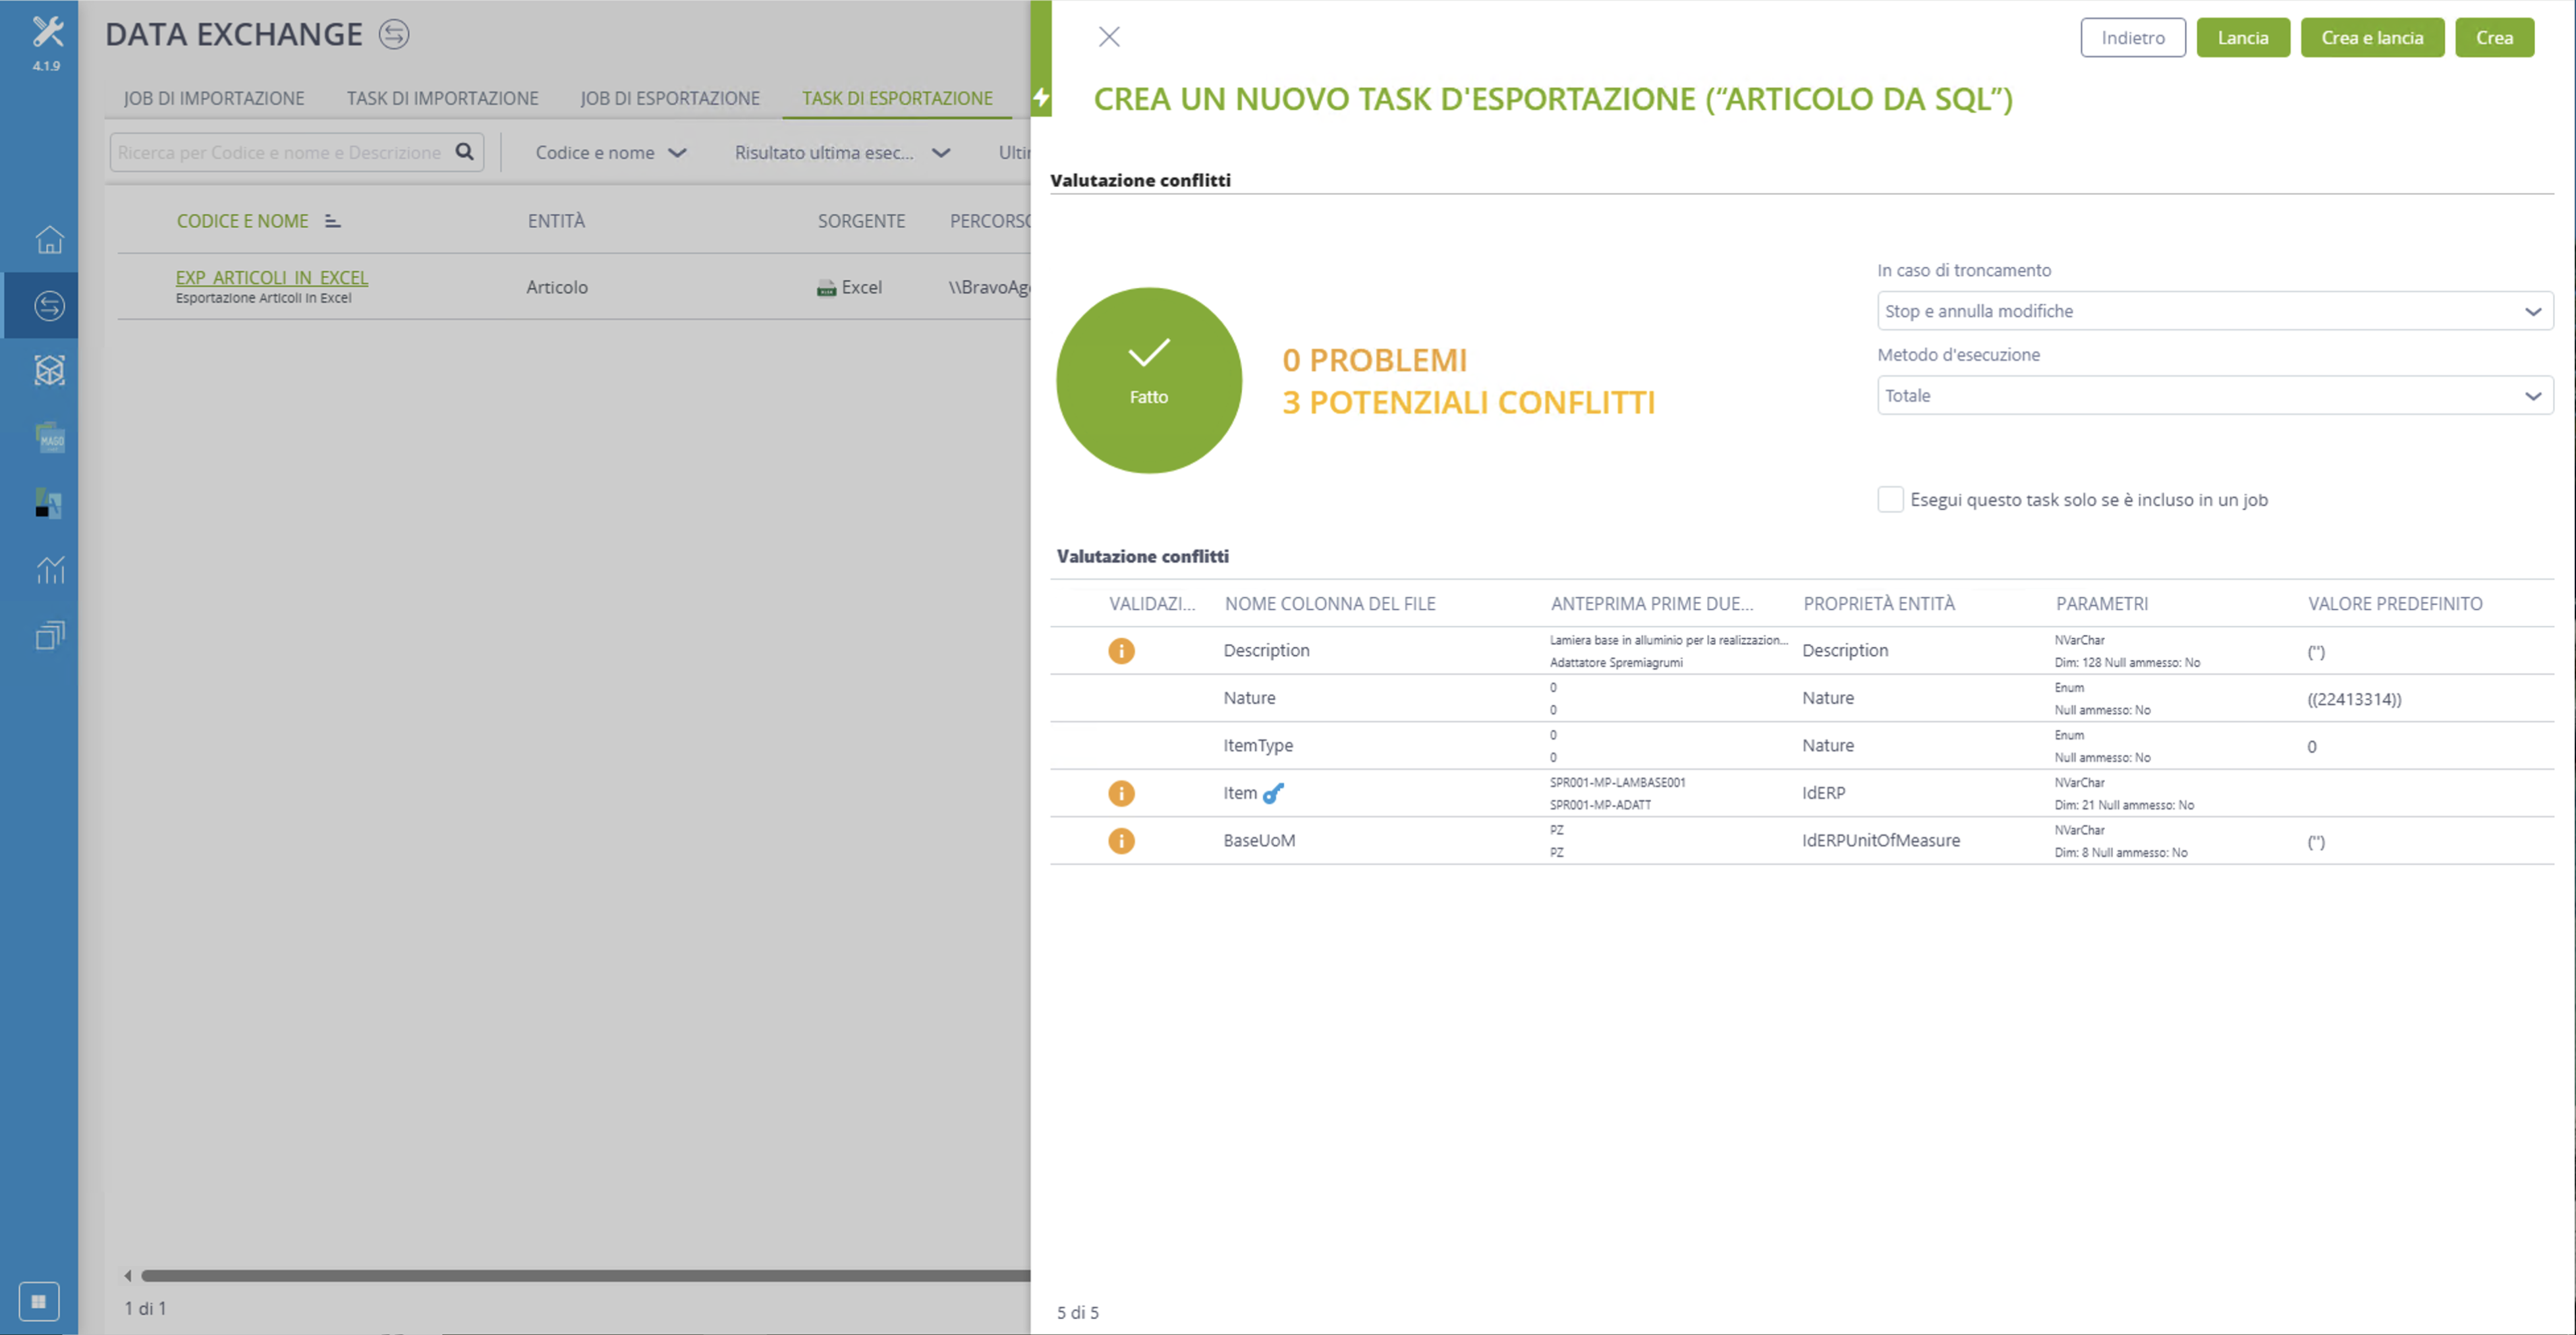Switch to Job di Importazione tab

click(x=214, y=98)
